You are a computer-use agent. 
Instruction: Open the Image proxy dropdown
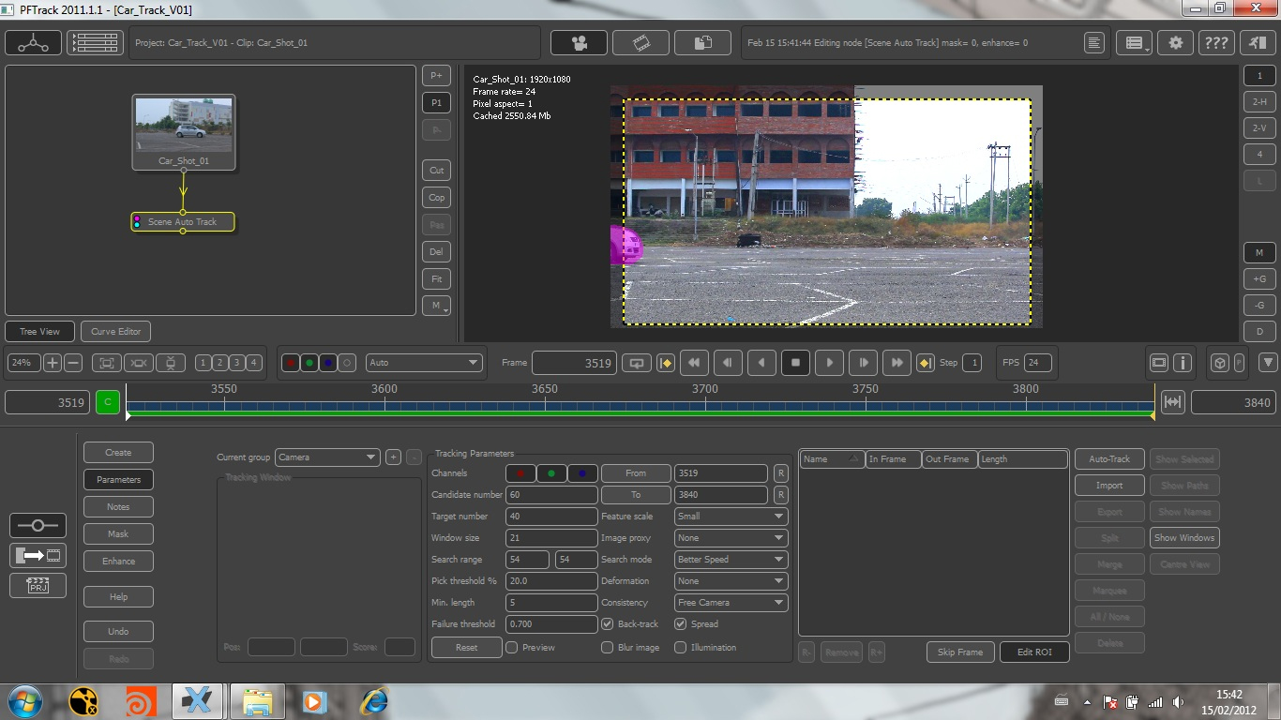[x=731, y=537]
